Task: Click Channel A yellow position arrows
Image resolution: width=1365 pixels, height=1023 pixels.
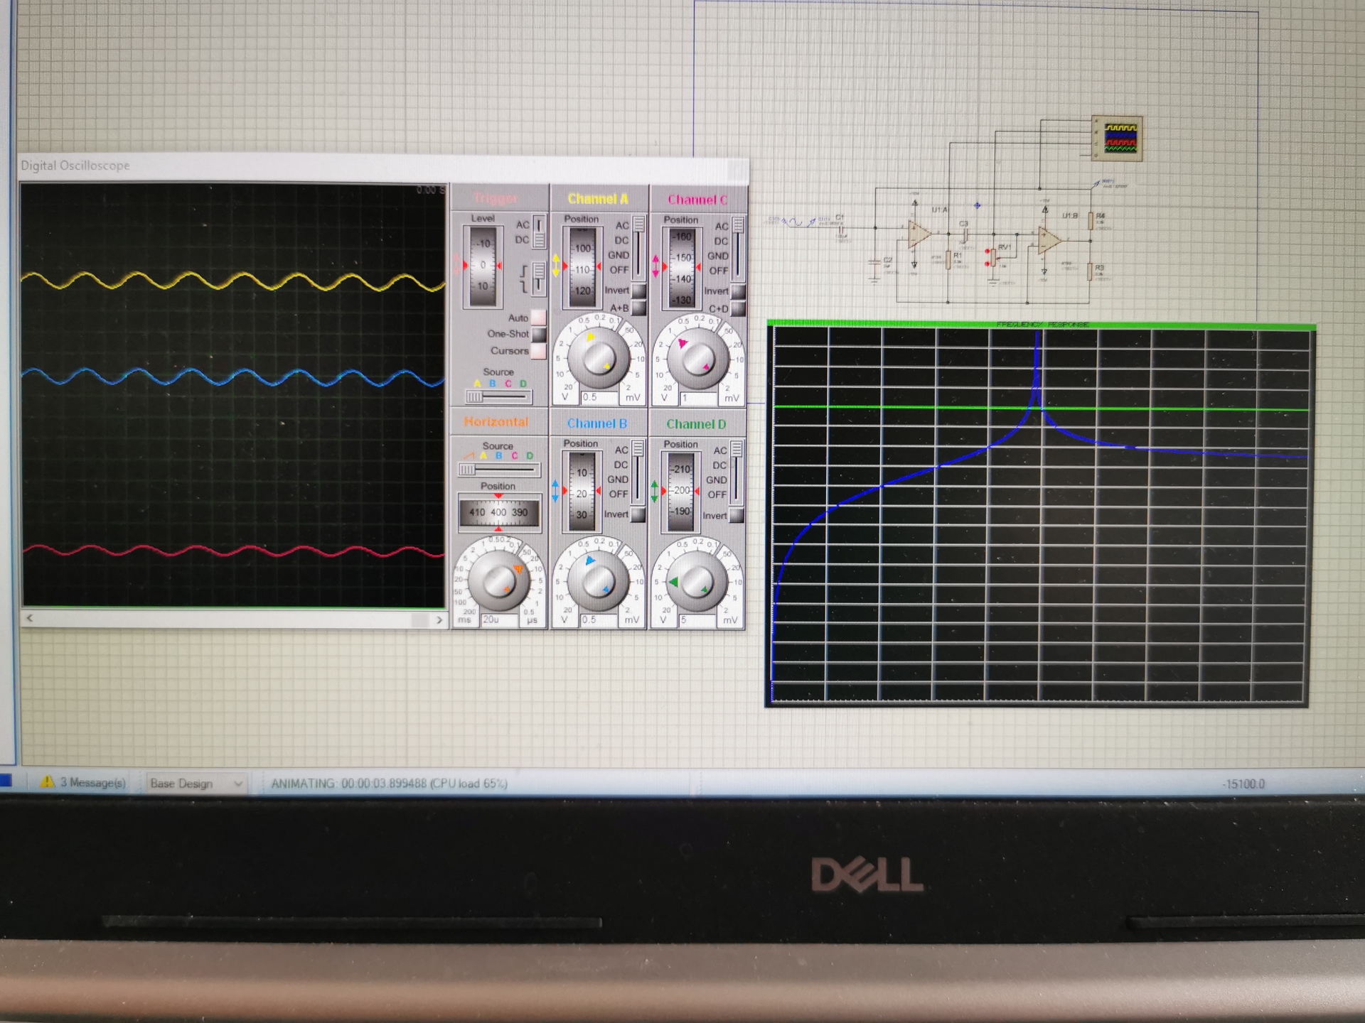Action: click(556, 266)
